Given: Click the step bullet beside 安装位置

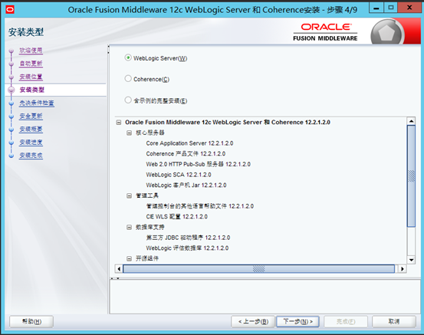Looking at the screenshot, I should pyautogui.click(x=11, y=77).
